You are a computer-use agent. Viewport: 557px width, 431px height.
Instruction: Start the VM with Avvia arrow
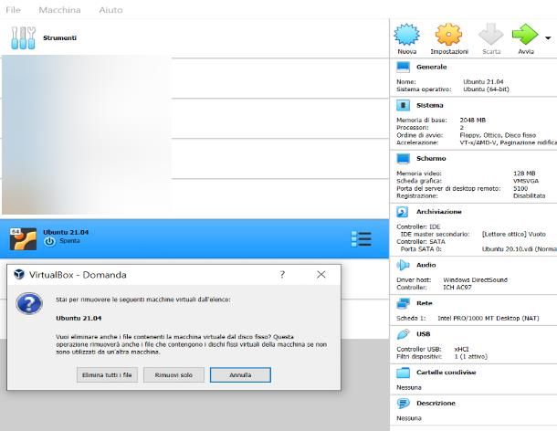[x=525, y=35]
